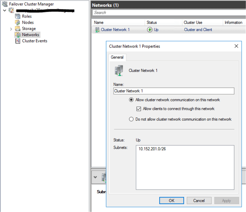Click the server icon in Properties dialog

tap(119, 70)
